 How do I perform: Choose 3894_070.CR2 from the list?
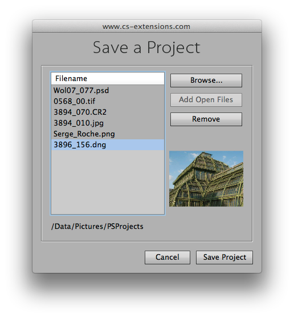pyautogui.click(x=108, y=112)
